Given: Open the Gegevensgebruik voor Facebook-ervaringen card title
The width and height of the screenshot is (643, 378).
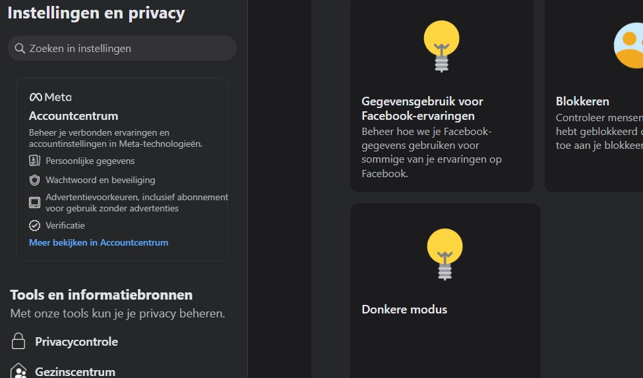Looking at the screenshot, I should tap(422, 109).
